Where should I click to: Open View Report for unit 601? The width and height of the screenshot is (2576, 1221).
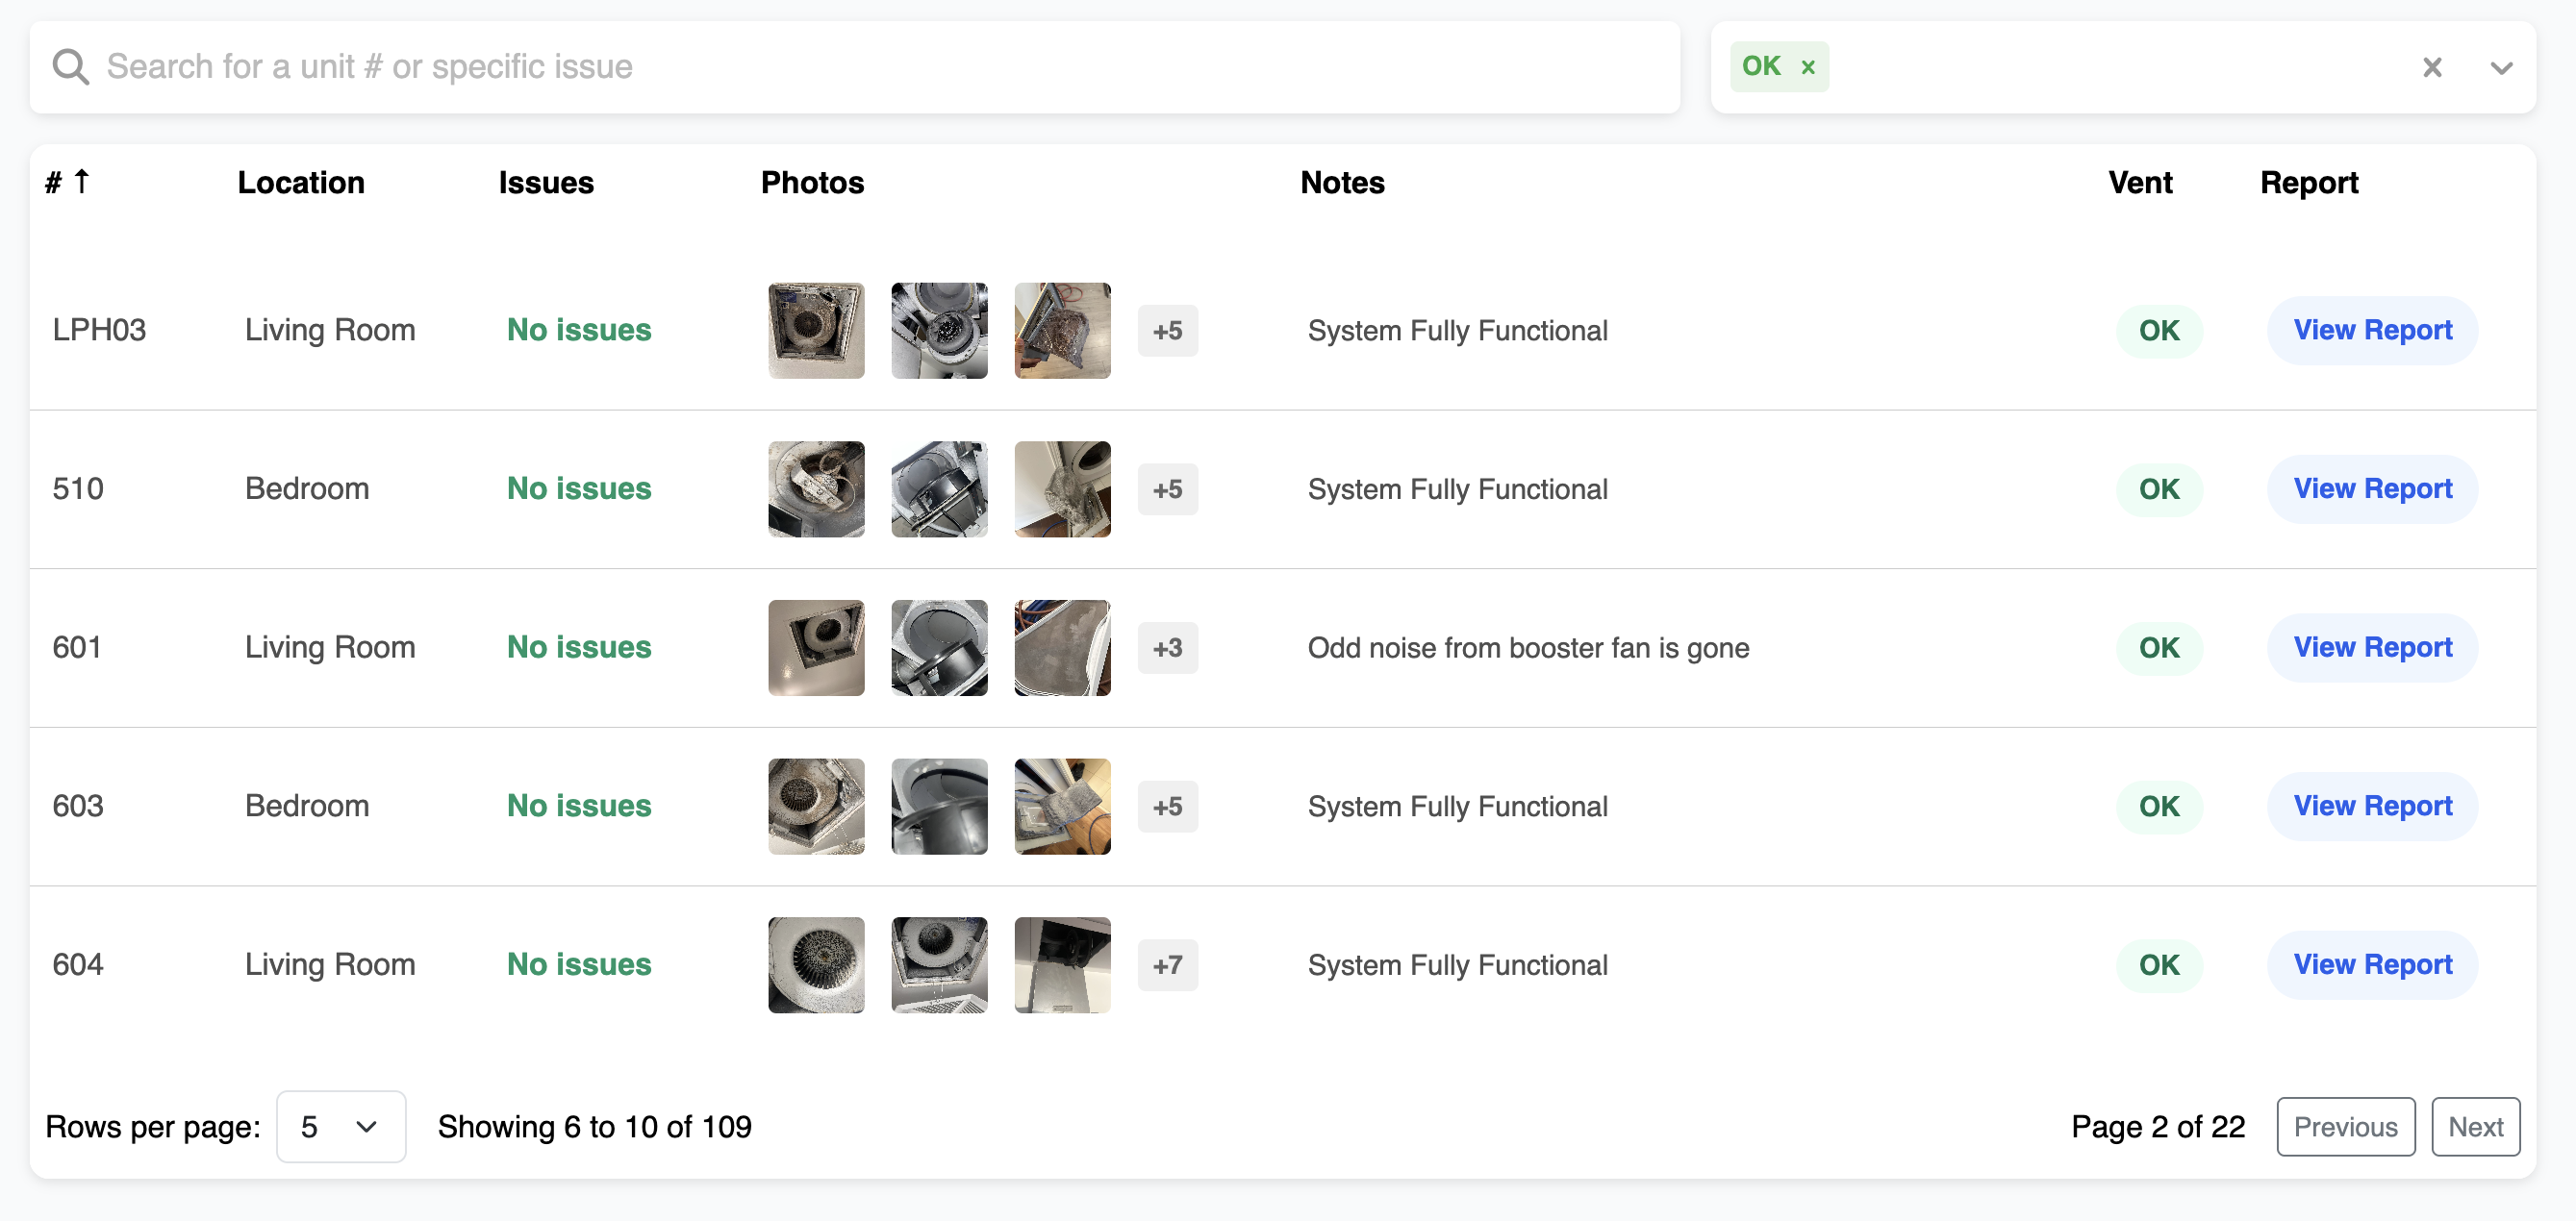(x=2371, y=647)
